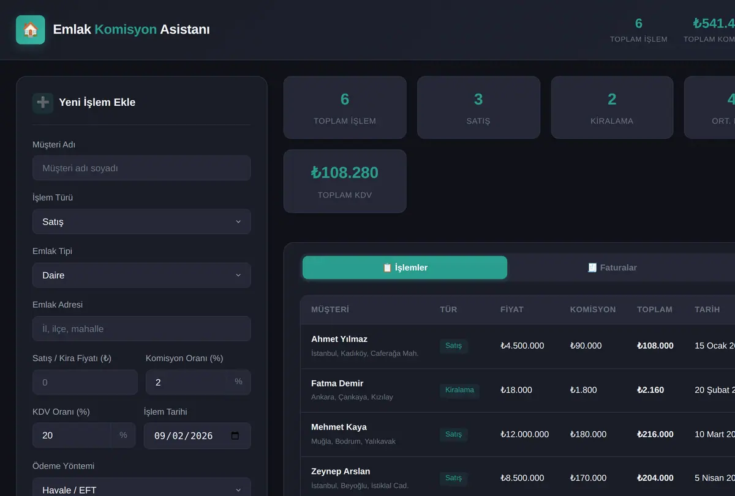Click the Emlak Komisyon Asistanı title
The height and width of the screenshot is (496, 735).
tap(132, 29)
